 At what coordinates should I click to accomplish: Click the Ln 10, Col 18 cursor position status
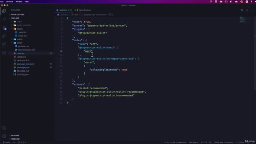pyautogui.click(x=175, y=142)
